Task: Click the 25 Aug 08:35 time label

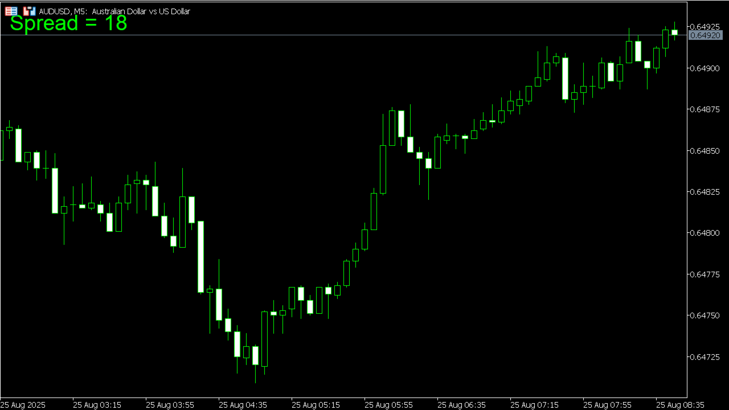Action: tap(680, 405)
